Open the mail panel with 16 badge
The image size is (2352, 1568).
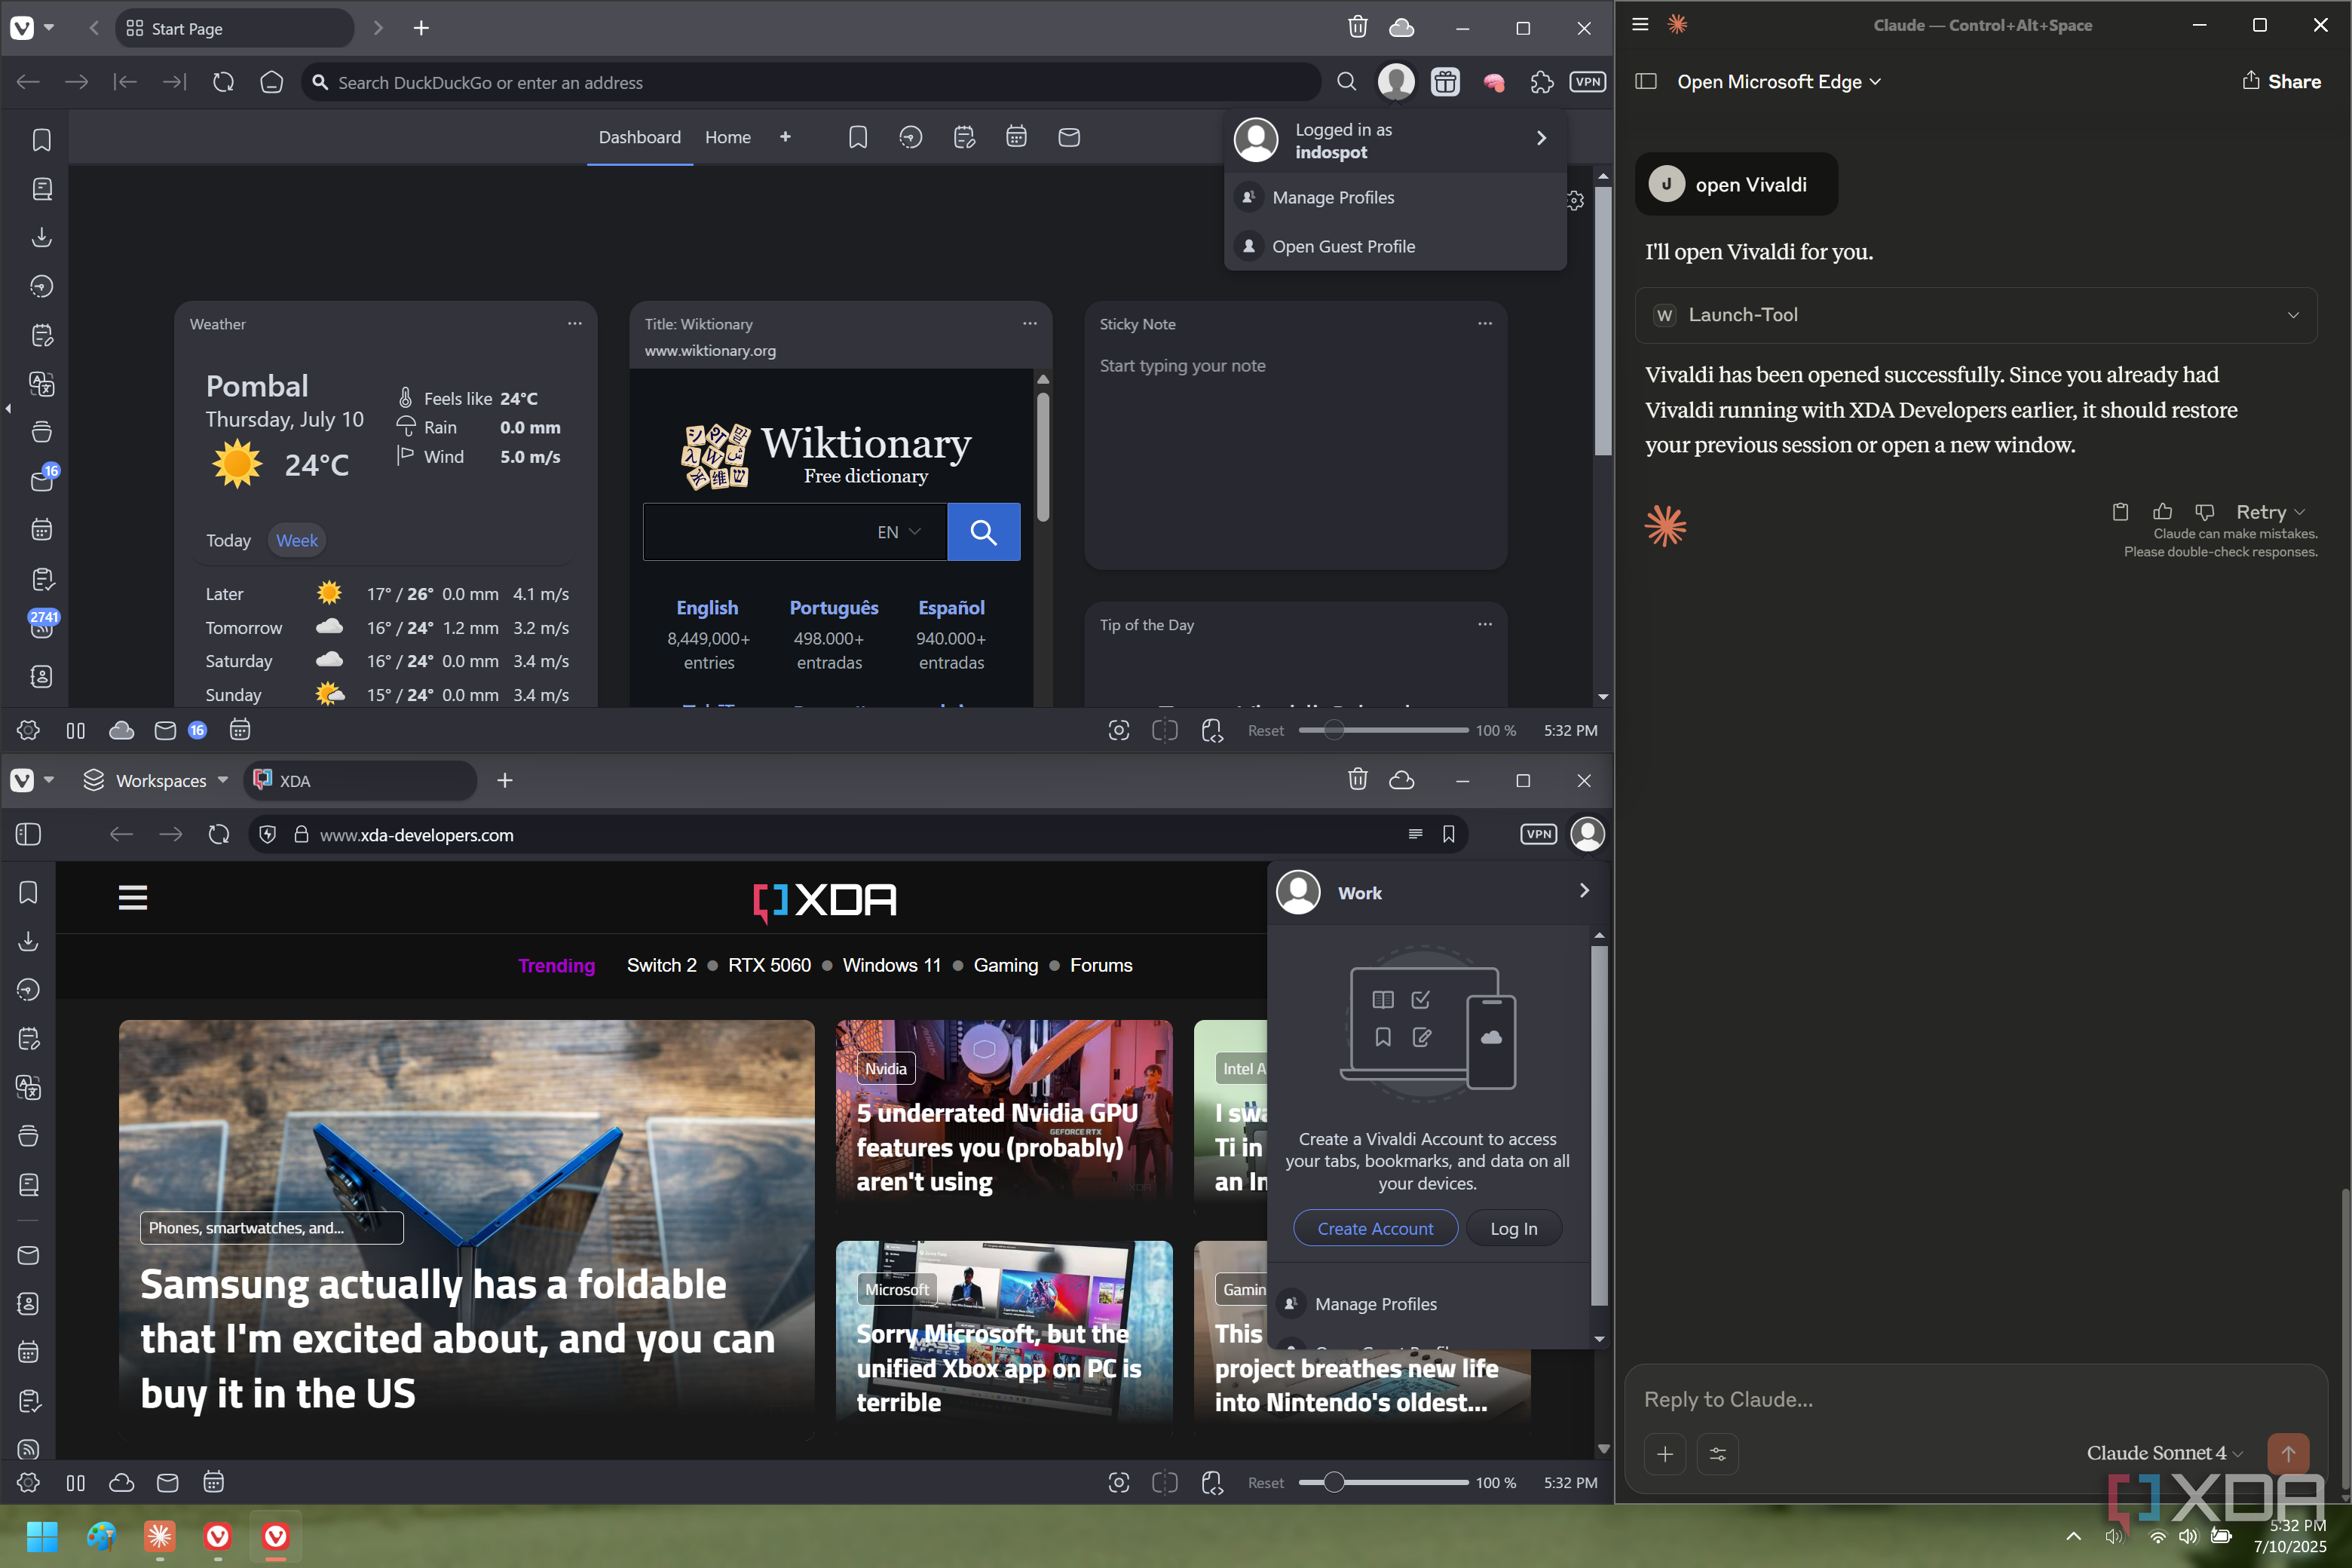[42, 480]
